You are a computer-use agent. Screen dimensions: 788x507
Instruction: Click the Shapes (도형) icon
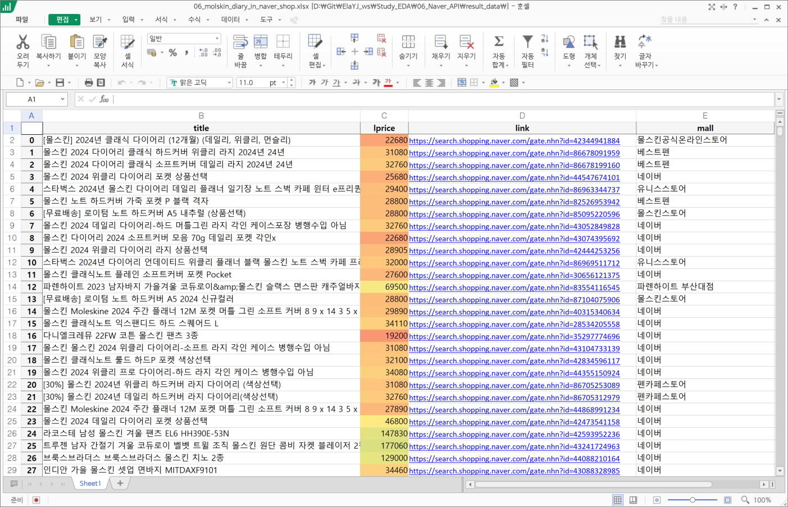point(568,42)
